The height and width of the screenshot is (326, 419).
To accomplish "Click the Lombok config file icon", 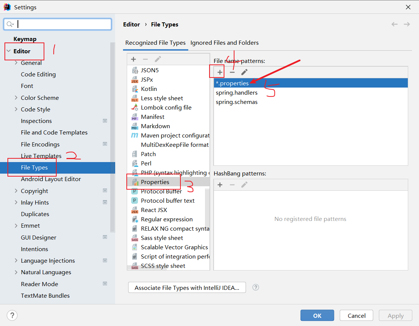I will pos(135,108).
